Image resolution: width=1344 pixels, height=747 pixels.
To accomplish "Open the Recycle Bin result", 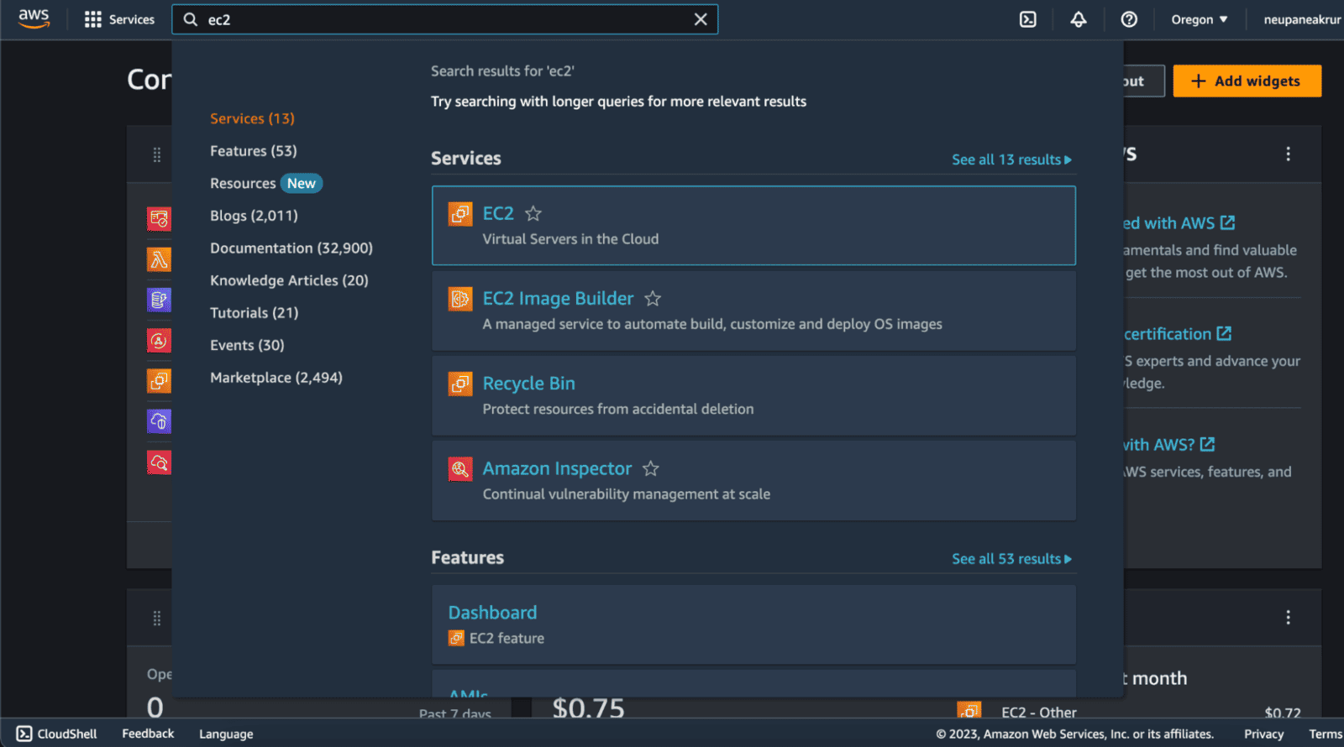I will [529, 384].
